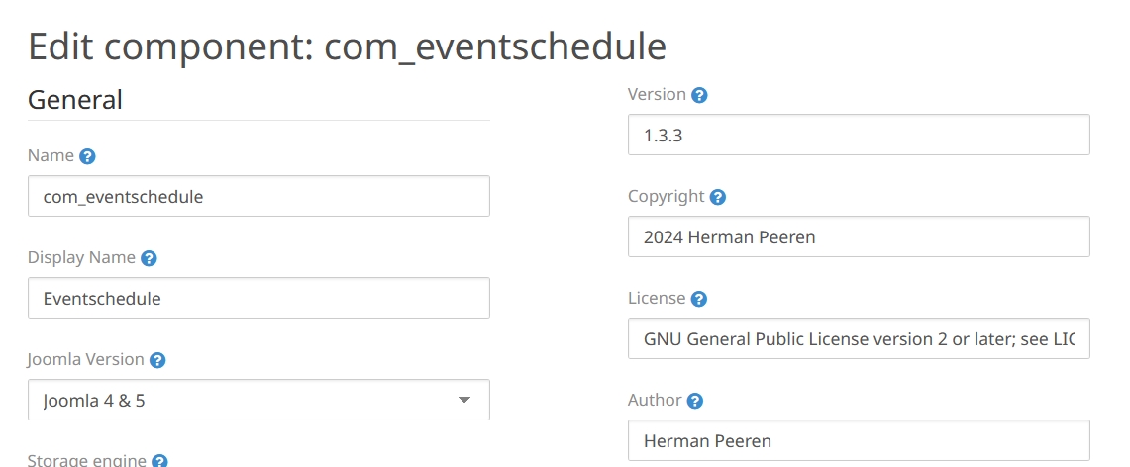Image resolution: width=1130 pixels, height=467 pixels.
Task: Click the Author field with Herman Peeren
Action: click(x=859, y=440)
